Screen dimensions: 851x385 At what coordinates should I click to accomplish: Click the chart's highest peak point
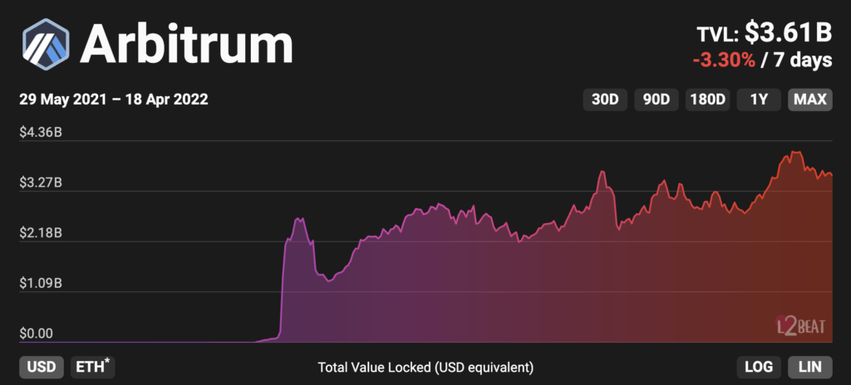click(796, 152)
